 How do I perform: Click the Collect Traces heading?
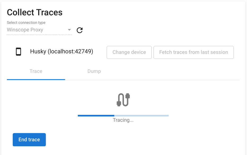click(35, 12)
